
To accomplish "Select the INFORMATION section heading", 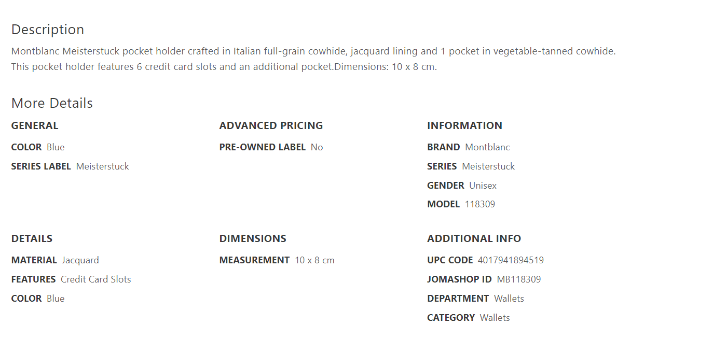I will click(464, 125).
